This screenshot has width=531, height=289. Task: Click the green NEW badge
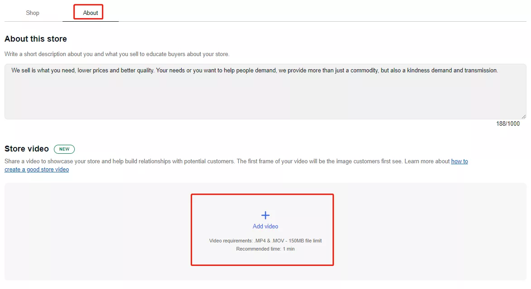coord(64,149)
